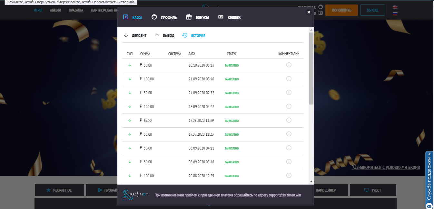Viewport: 434px width, 209px height.
Task: Select the Russian language flag icon
Action: pos(395,13)
